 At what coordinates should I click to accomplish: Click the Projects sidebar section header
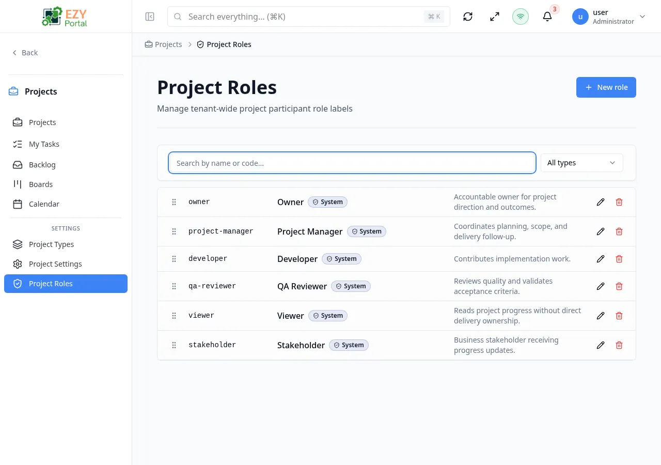click(x=33, y=91)
